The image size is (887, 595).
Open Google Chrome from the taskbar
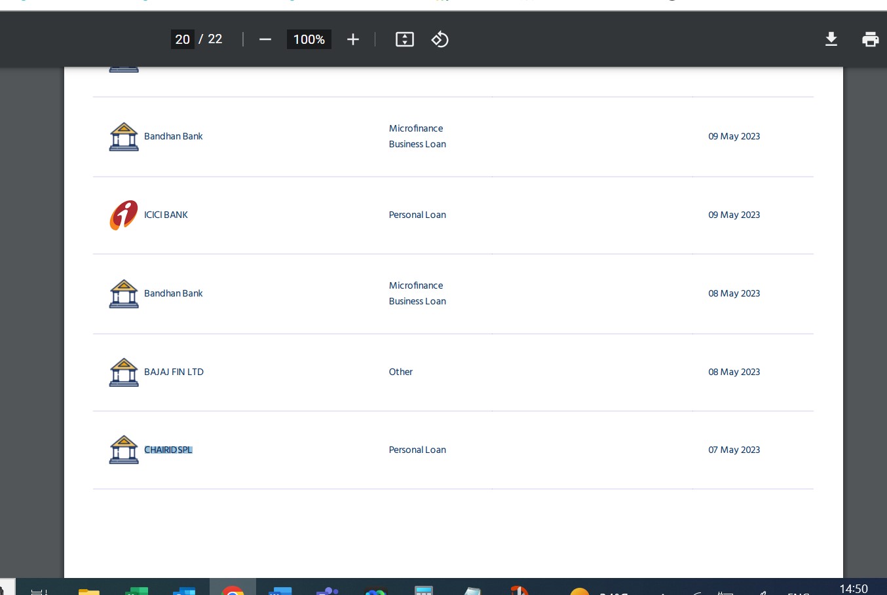coord(233,589)
